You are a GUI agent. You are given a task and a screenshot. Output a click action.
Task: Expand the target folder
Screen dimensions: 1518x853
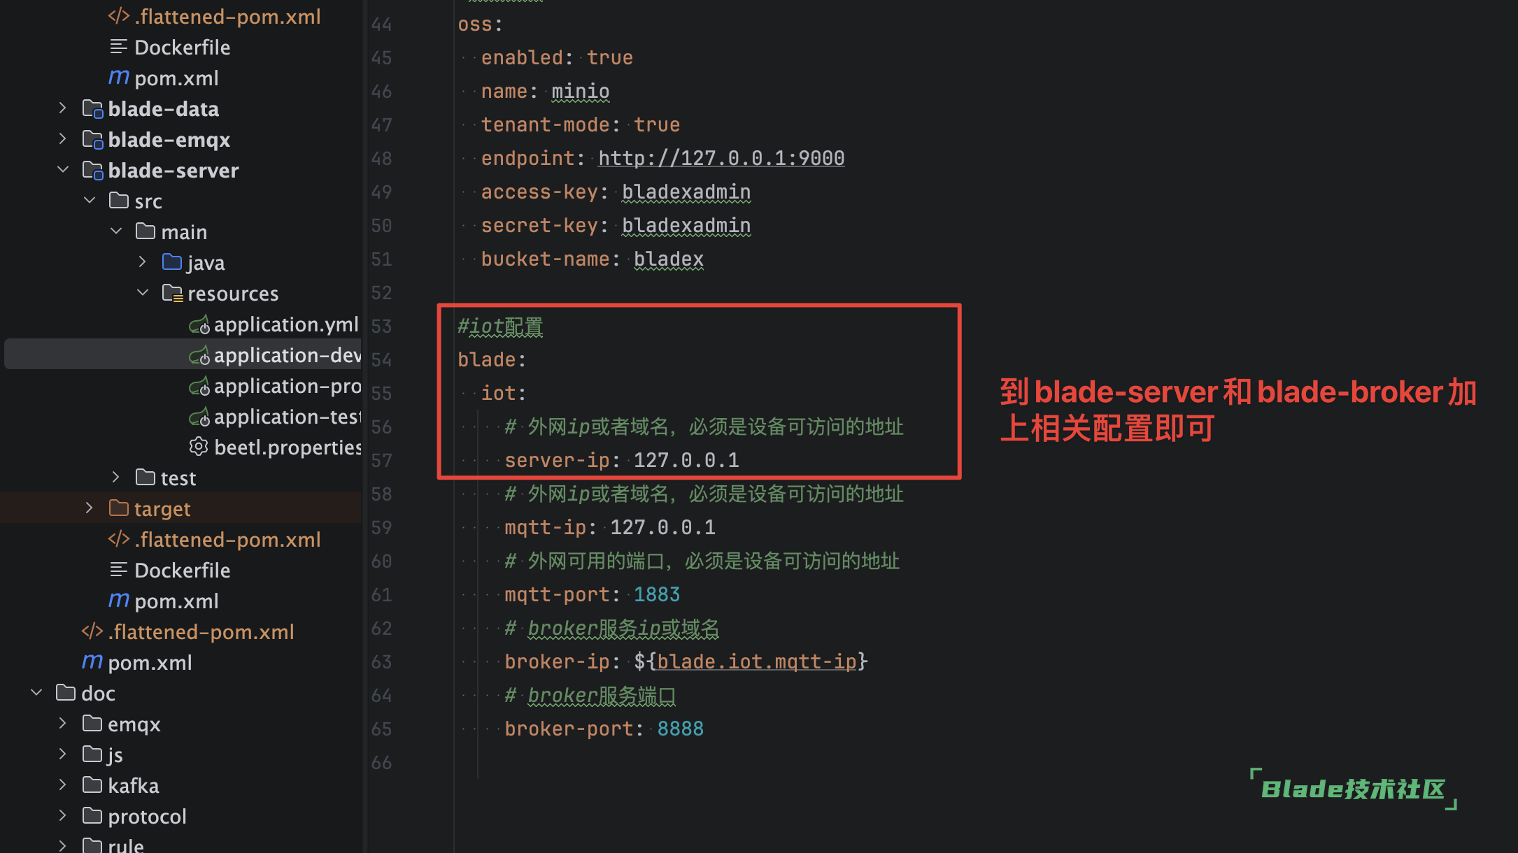tap(88, 508)
